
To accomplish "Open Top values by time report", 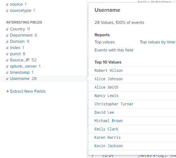I will point(157,42).
